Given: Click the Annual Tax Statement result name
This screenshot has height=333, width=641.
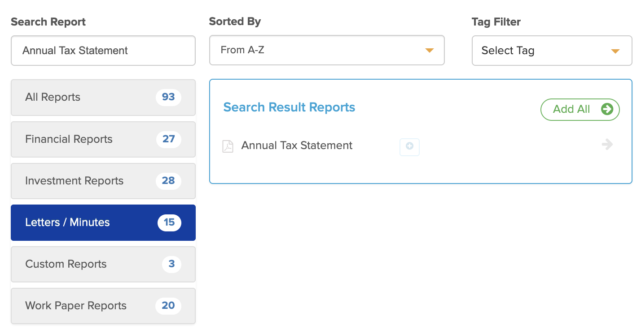Looking at the screenshot, I should click(297, 145).
